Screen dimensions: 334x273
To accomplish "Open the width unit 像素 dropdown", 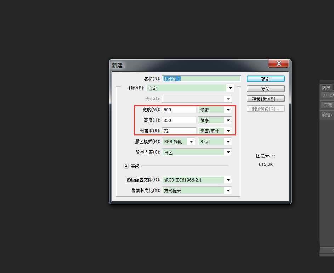I will (228, 110).
